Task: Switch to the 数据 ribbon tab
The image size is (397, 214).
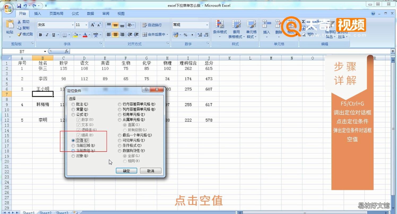Action: (90, 14)
